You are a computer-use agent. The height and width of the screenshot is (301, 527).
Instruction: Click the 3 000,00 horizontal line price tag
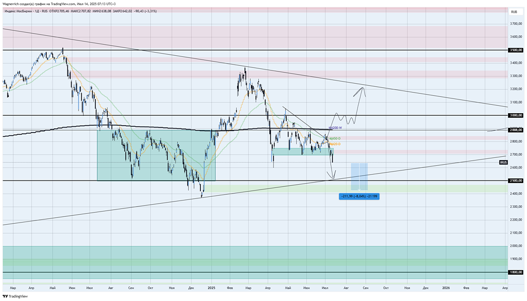(516, 115)
